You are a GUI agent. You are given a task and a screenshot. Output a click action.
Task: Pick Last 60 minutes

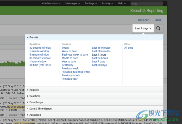101,51
